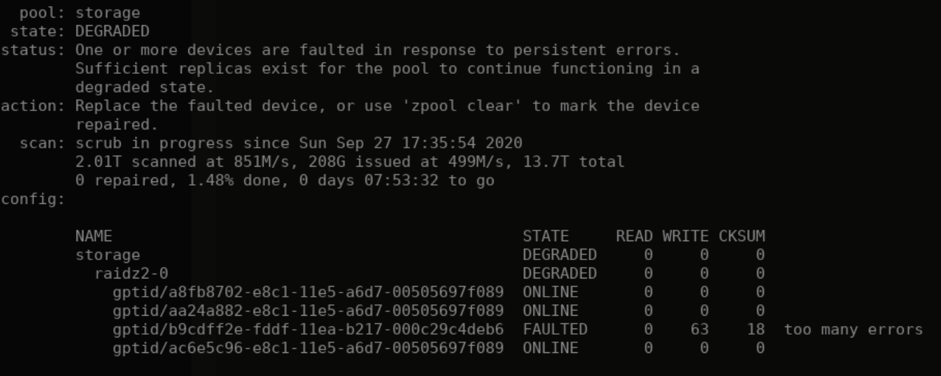Select the DEGRADED text beside state
941x376 pixels.
click(112, 31)
